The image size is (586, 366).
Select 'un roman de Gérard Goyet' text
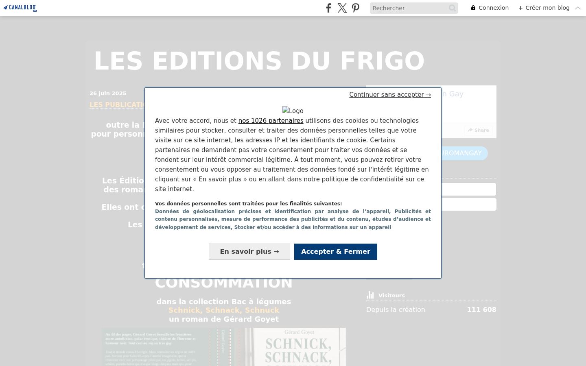point(224,319)
